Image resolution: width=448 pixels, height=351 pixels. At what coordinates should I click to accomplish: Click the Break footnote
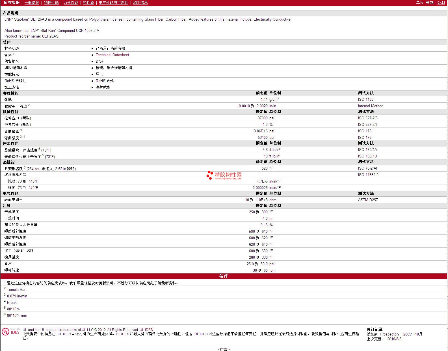click(x=12, y=302)
